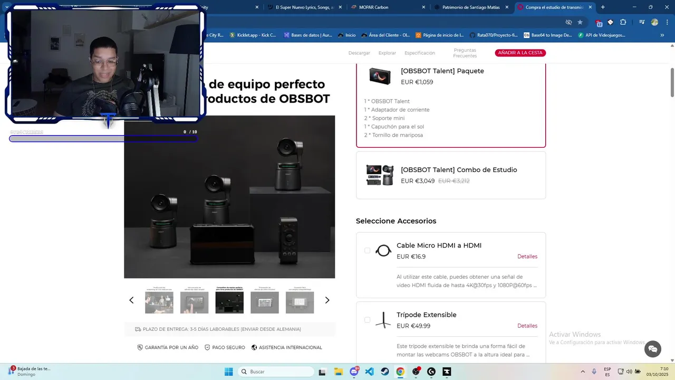Open Bases de datos bookmark
675x380 pixels.
(x=308, y=35)
